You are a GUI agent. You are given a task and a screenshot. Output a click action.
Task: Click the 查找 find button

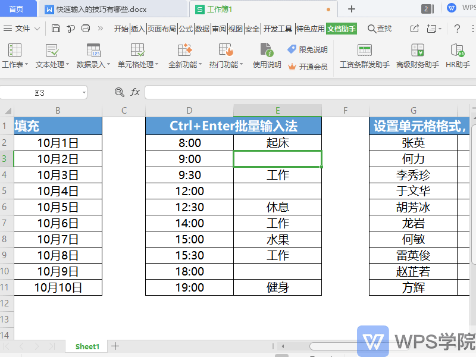click(381, 28)
